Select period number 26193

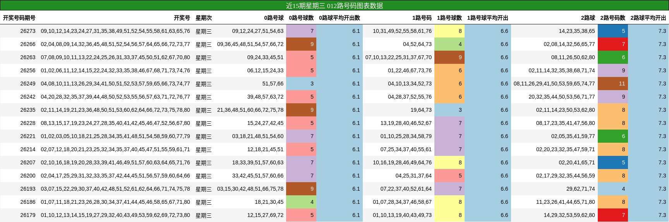pyautogui.click(x=27, y=189)
